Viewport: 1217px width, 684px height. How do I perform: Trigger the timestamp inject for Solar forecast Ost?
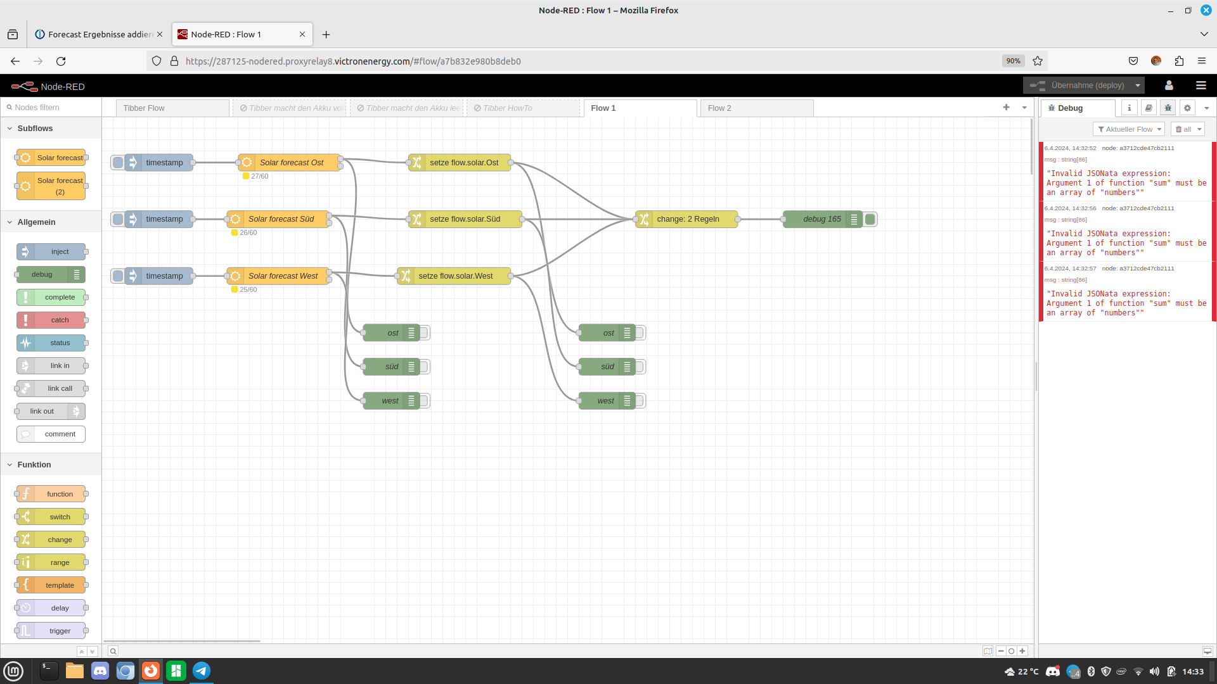[x=118, y=162]
